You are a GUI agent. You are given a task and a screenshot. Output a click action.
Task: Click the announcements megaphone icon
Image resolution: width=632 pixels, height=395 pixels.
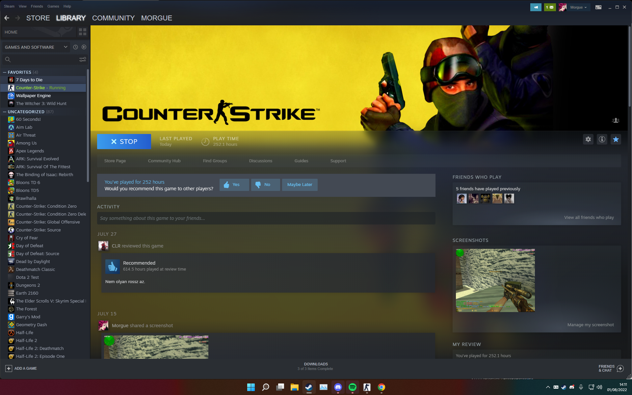tap(536, 7)
